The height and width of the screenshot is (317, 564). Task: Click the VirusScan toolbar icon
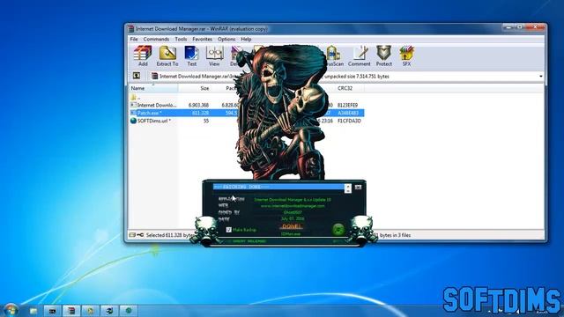coord(334,55)
